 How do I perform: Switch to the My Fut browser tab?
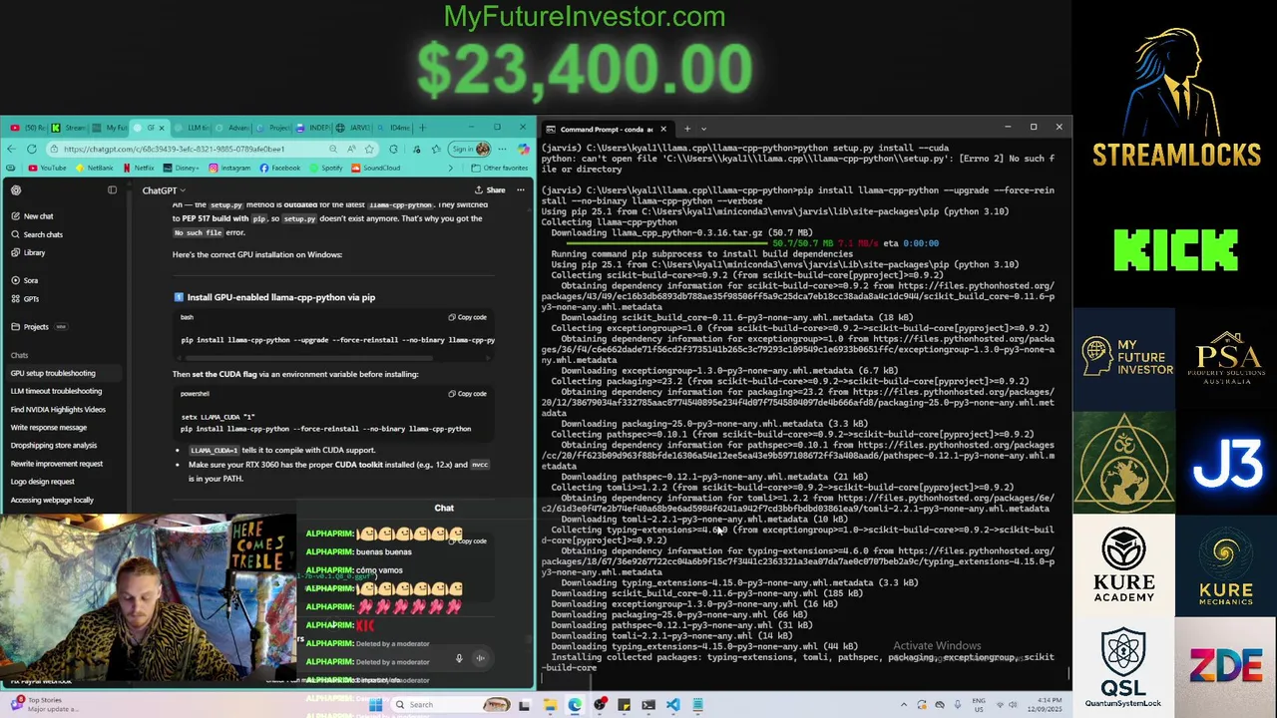tap(111, 128)
